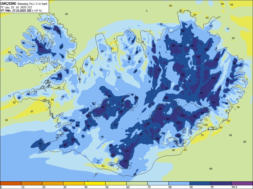Image resolution: width=253 pixels, height=189 pixels.
Task: Select the '95' tick label on the legend scale
Action: coord(212,187)
